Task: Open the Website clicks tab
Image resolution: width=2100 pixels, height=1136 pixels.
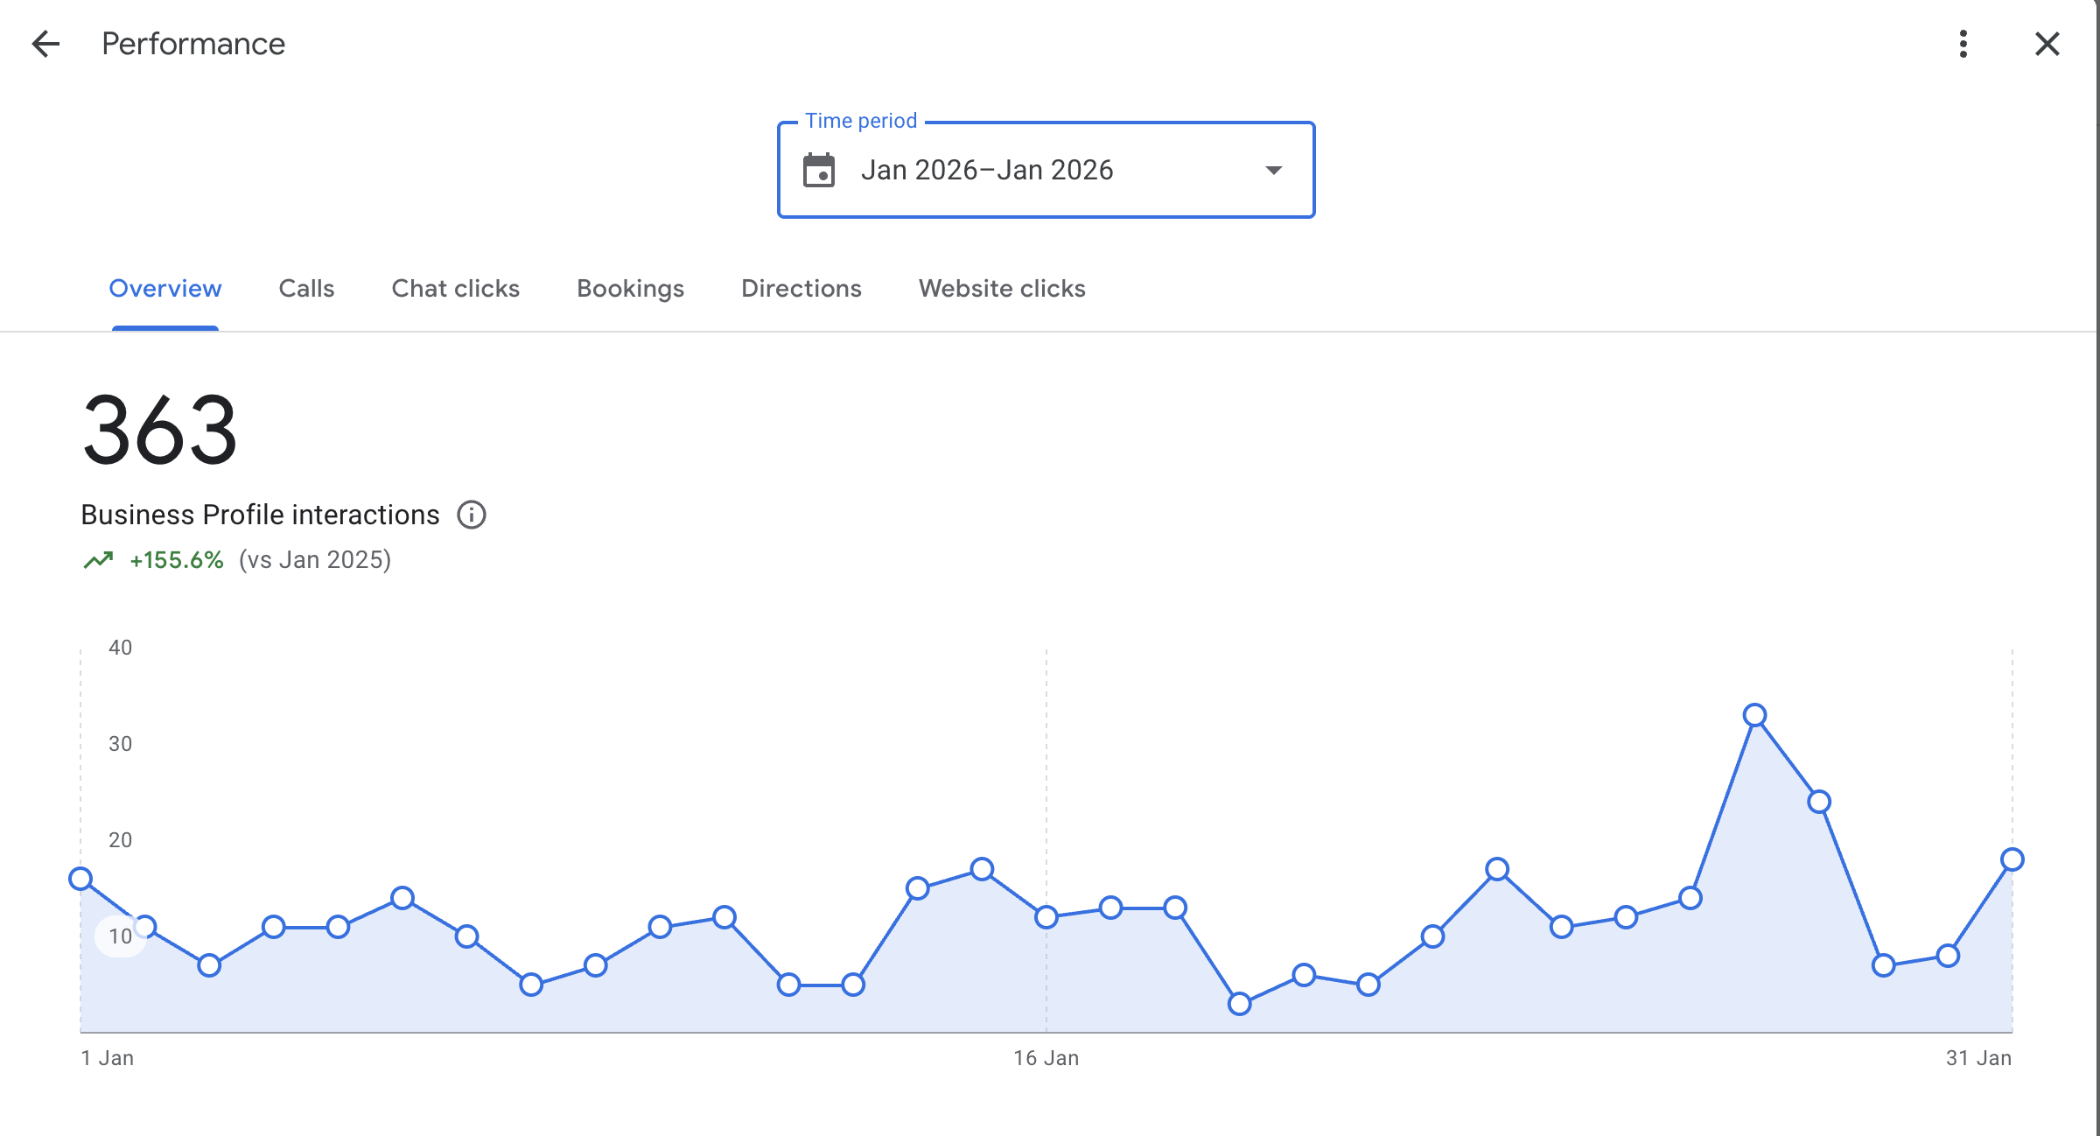Action: coord(1001,289)
